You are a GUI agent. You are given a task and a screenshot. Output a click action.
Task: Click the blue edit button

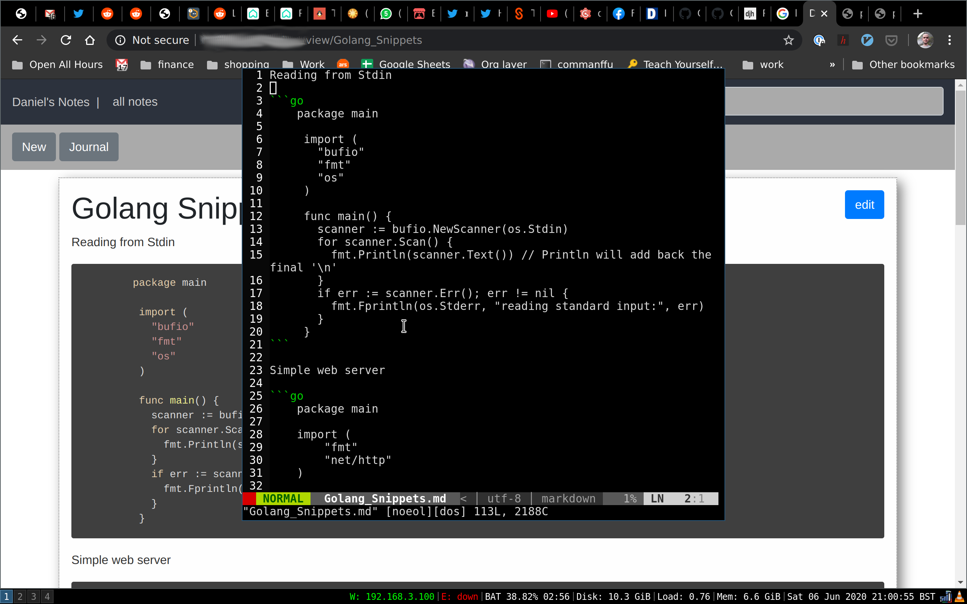[864, 205]
